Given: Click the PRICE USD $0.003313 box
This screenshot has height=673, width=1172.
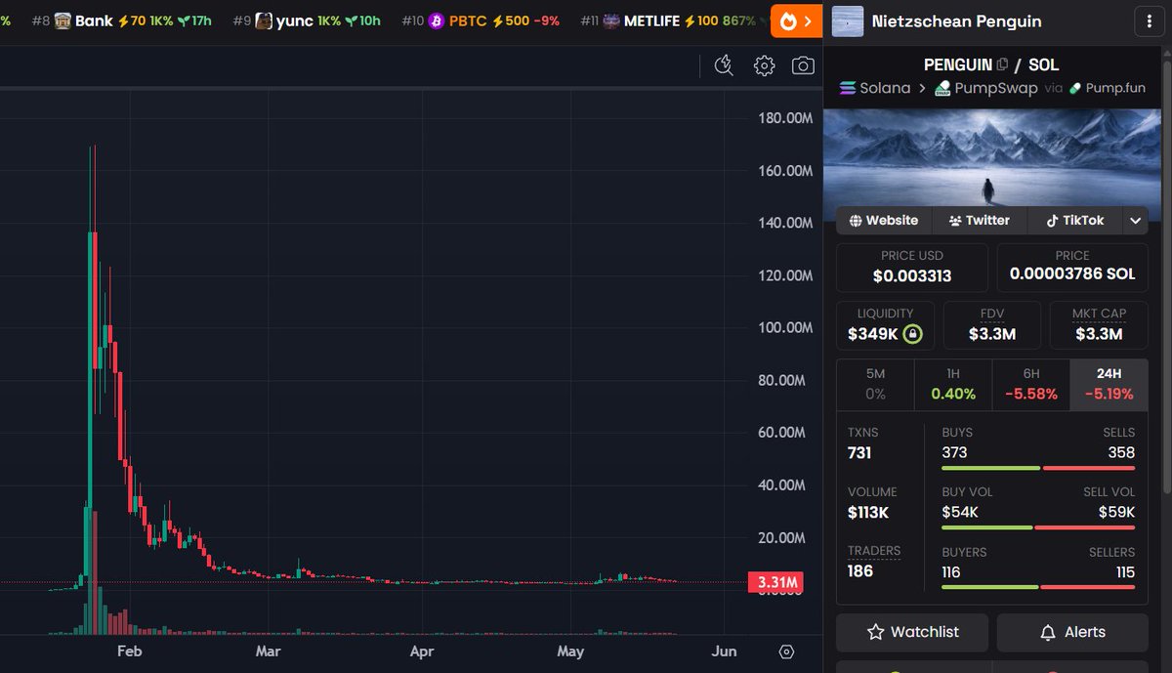Looking at the screenshot, I should tap(912, 267).
